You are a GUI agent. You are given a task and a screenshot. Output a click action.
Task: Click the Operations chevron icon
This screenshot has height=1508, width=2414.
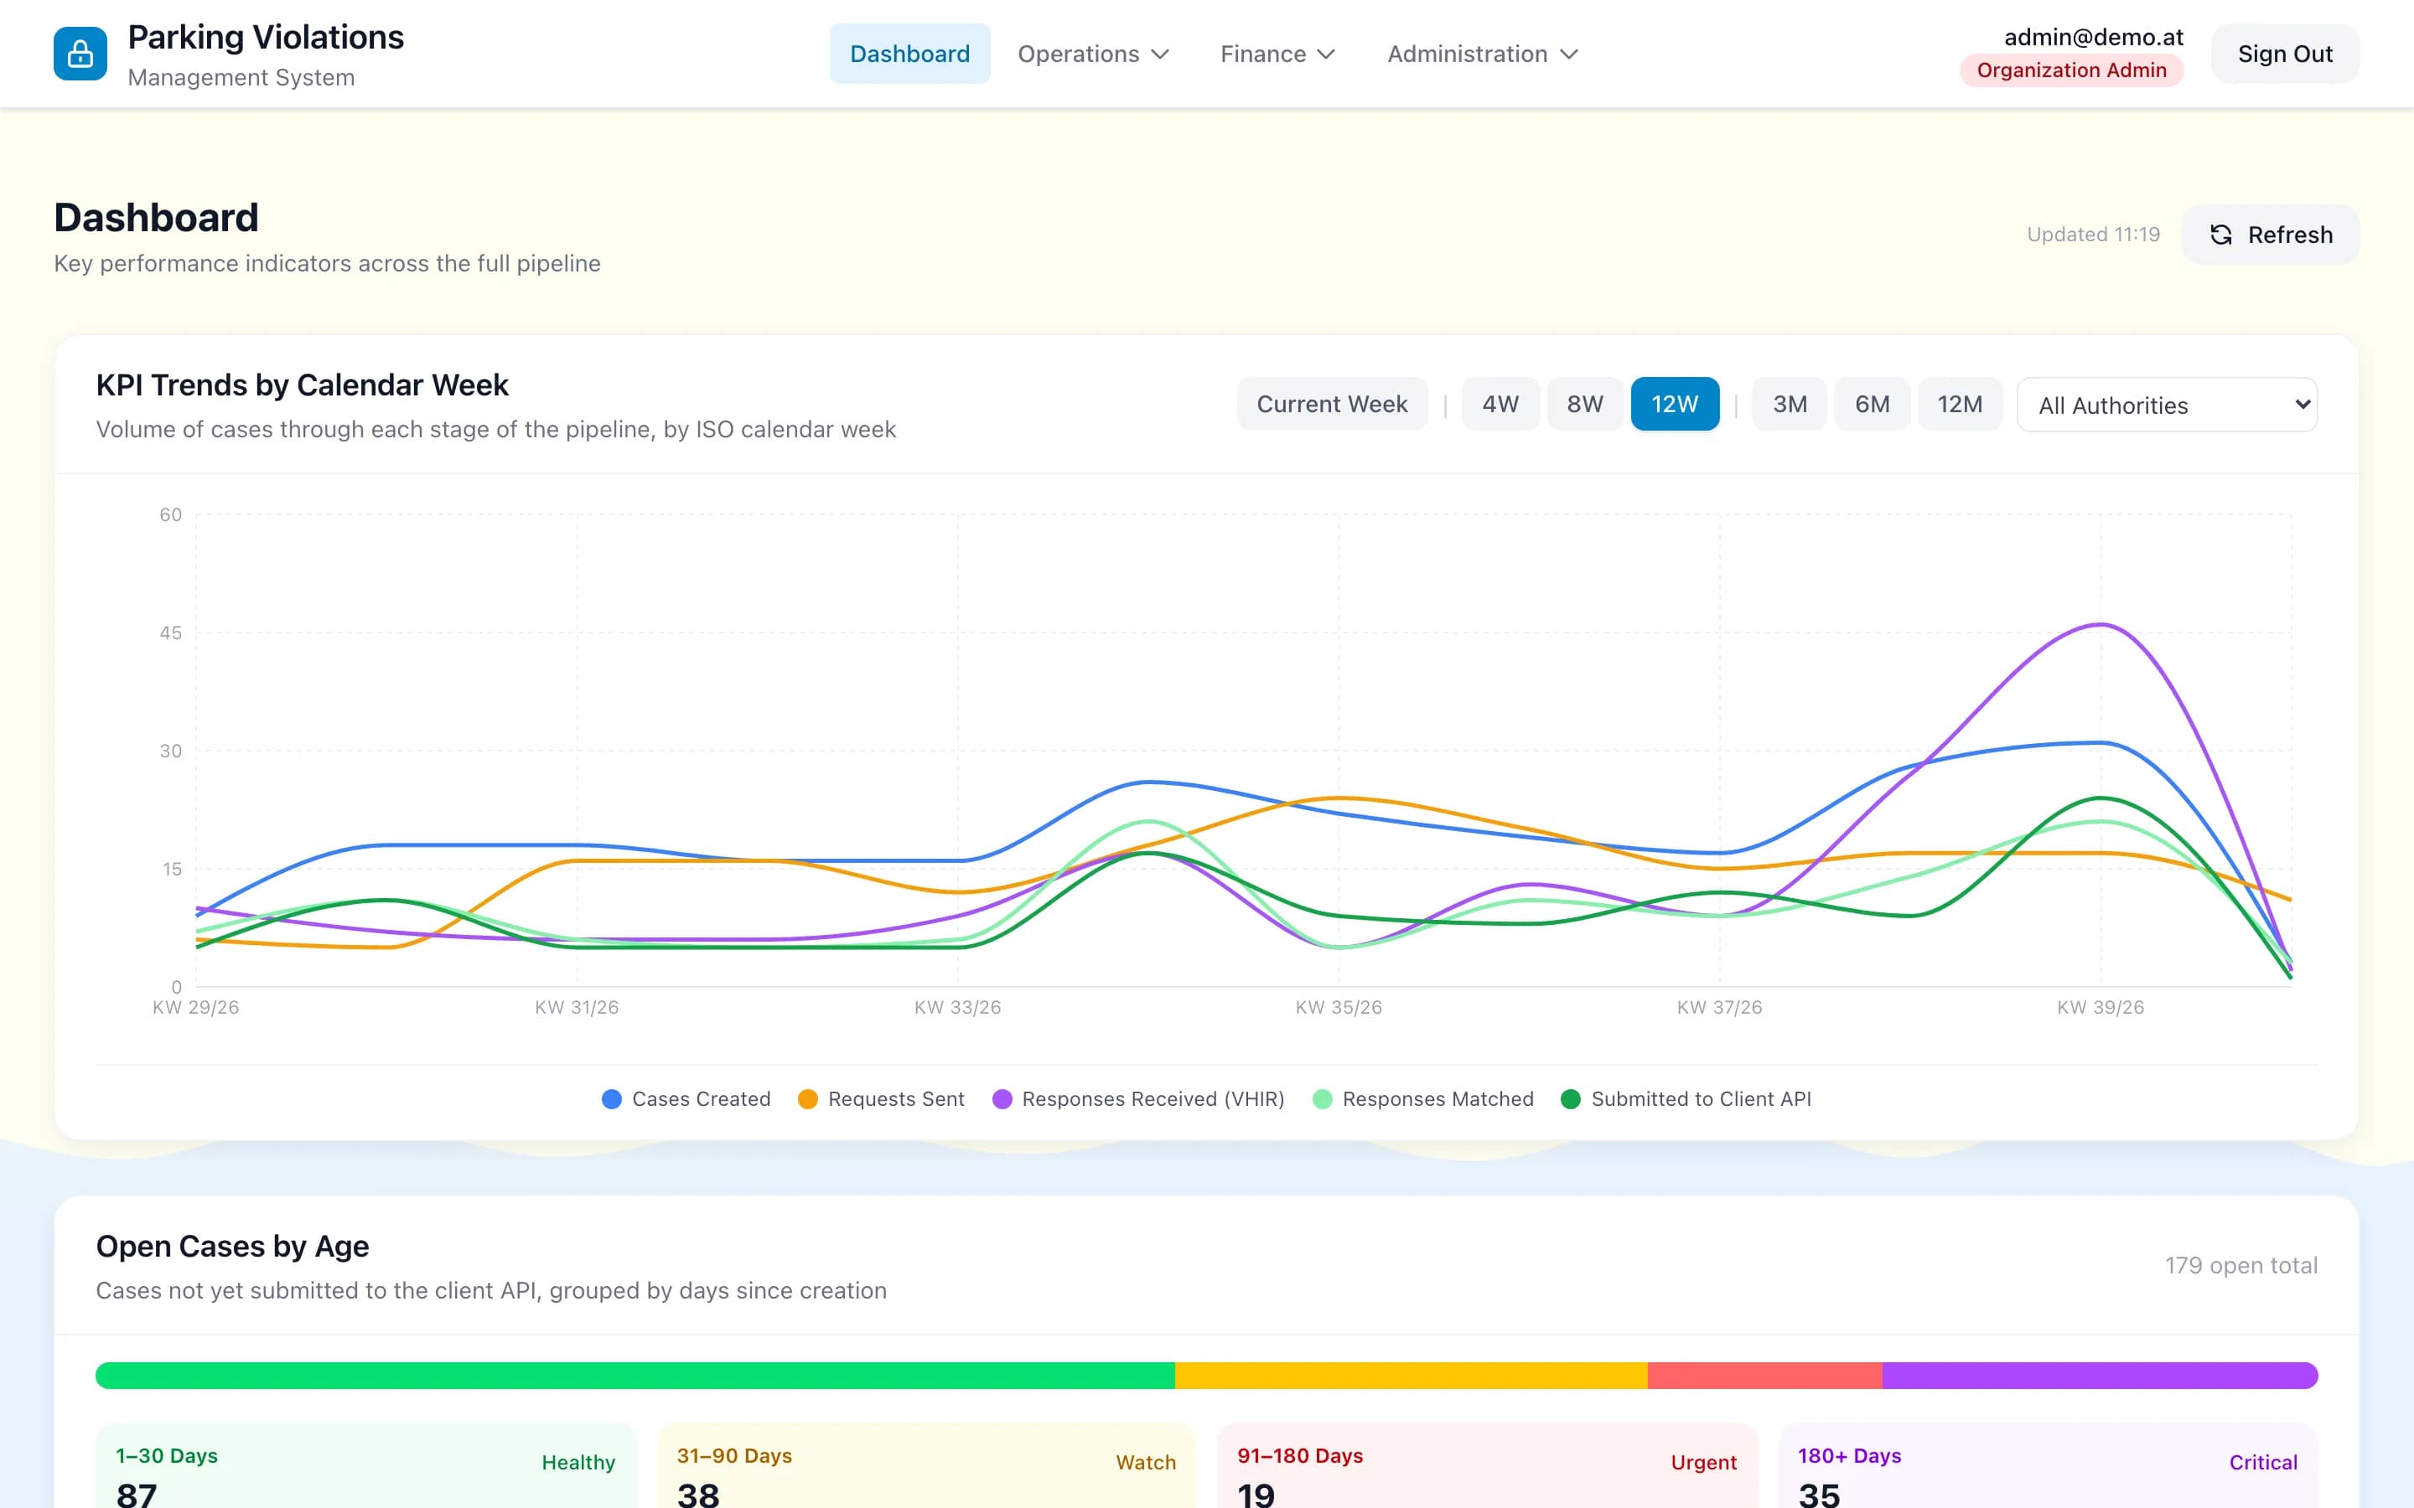[x=1160, y=54]
